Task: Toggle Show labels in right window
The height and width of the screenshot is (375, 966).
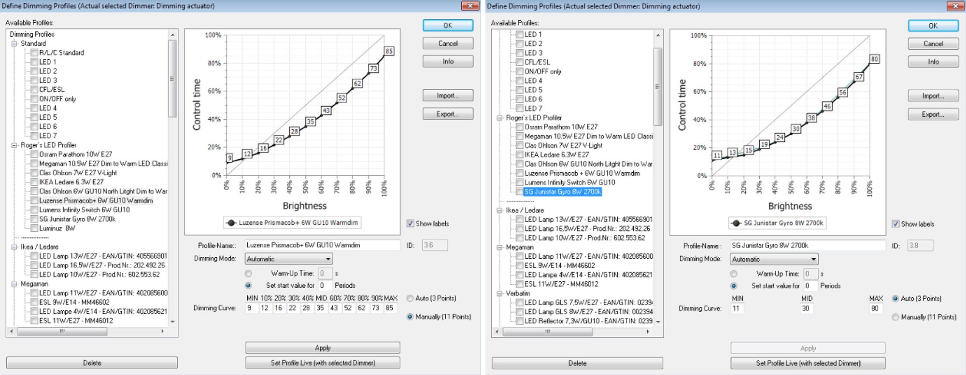Action: pyautogui.click(x=895, y=224)
